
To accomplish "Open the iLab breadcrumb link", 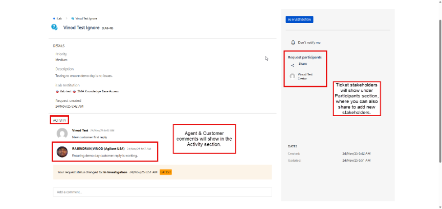I will [59, 18].
